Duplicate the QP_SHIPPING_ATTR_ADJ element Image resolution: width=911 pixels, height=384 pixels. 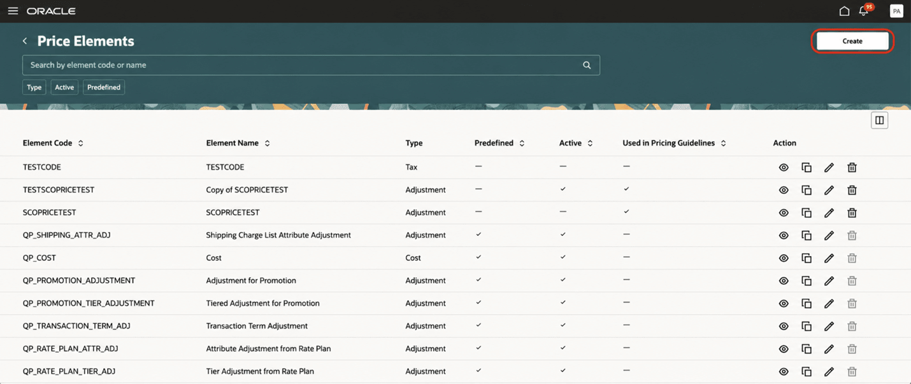coord(807,235)
